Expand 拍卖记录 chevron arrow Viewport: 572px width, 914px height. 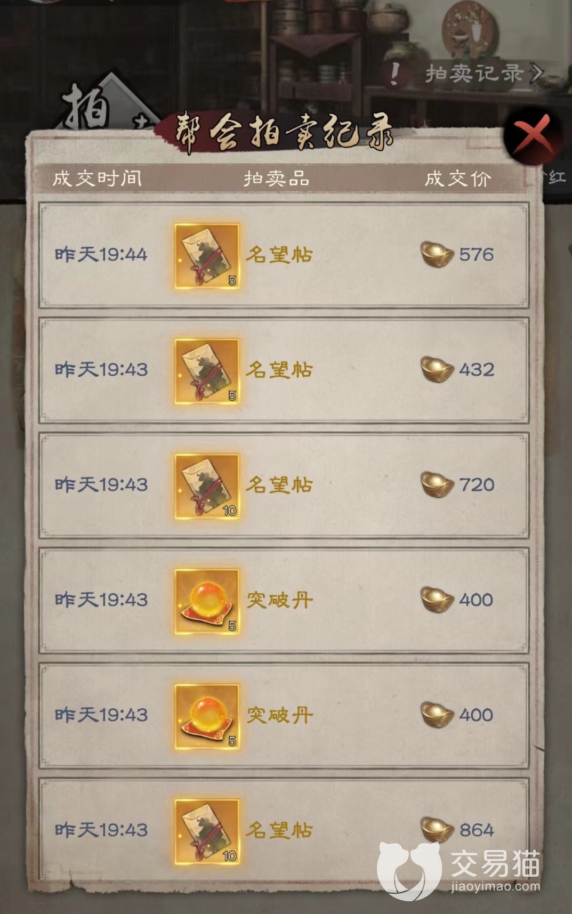536,73
